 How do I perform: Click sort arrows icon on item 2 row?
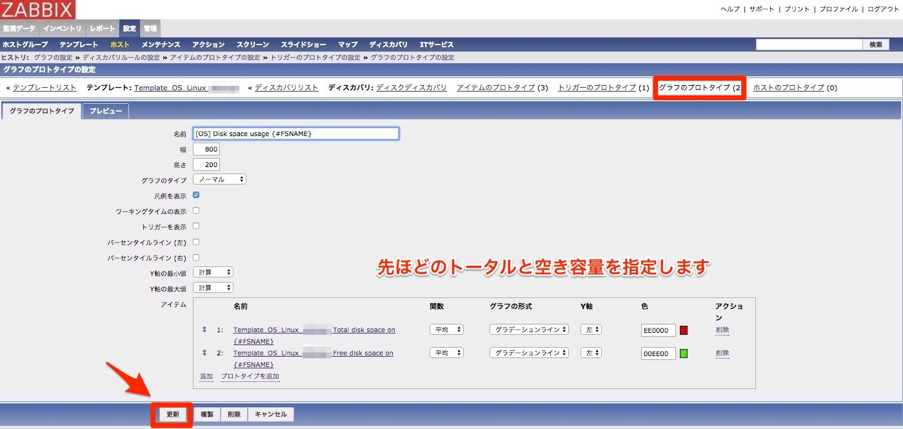[204, 353]
